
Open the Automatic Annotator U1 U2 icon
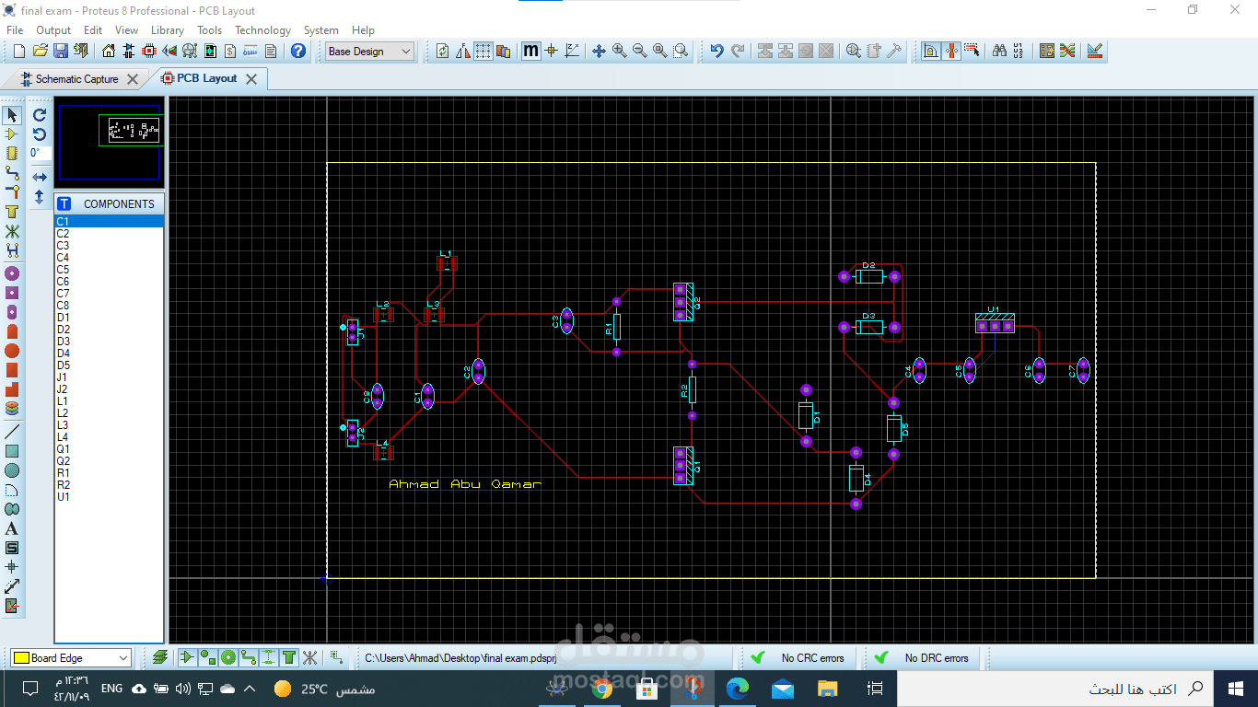click(x=1019, y=52)
